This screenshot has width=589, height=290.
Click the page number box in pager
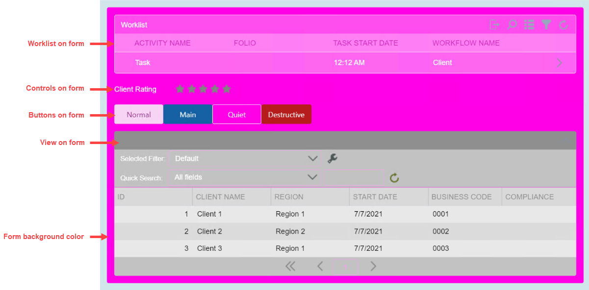coord(346,266)
